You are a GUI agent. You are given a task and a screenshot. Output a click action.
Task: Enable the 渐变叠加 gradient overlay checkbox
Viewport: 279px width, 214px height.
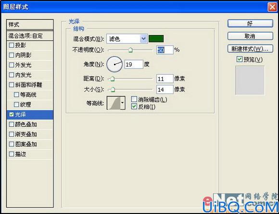[x=12, y=134]
